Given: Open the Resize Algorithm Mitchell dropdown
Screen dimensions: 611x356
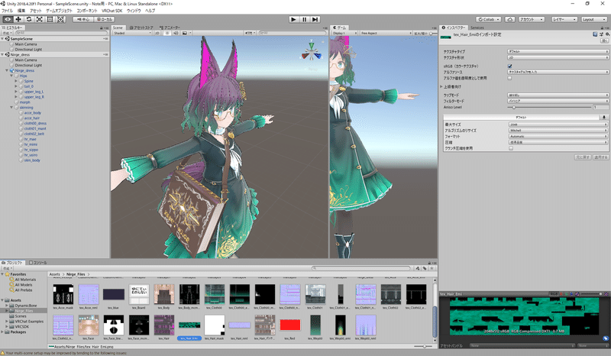Looking at the screenshot, I should (558, 130).
